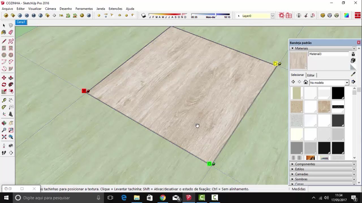Expand the Componentes panel
Viewport: 362px width, 203px height.
pos(292,164)
